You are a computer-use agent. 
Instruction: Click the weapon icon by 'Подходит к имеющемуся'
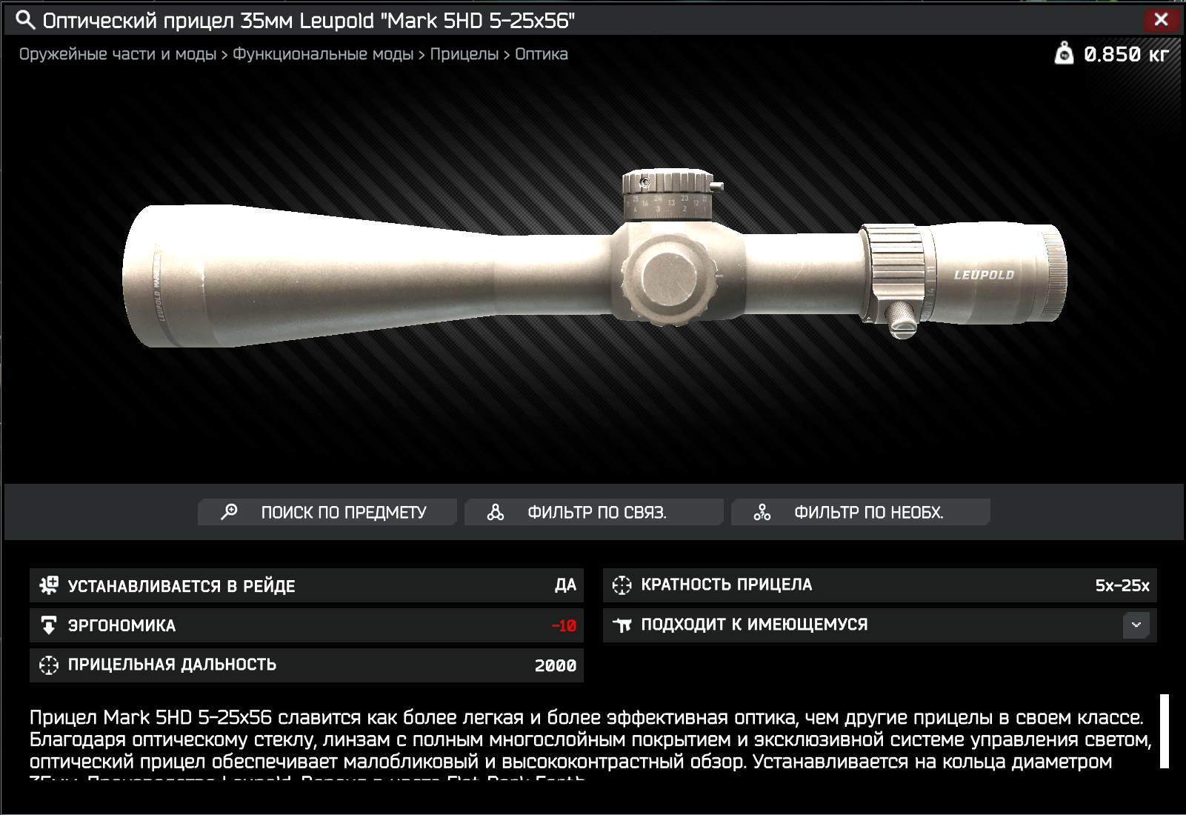[622, 625]
